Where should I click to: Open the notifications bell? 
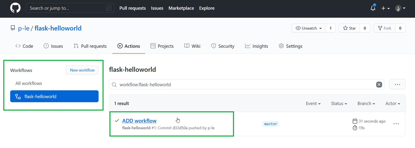tap(373, 8)
